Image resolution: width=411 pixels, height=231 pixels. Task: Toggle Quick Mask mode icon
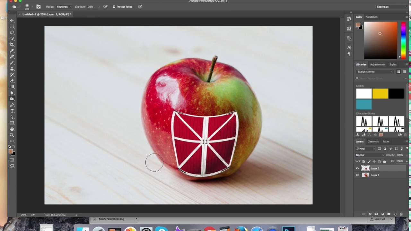[12, 160]
